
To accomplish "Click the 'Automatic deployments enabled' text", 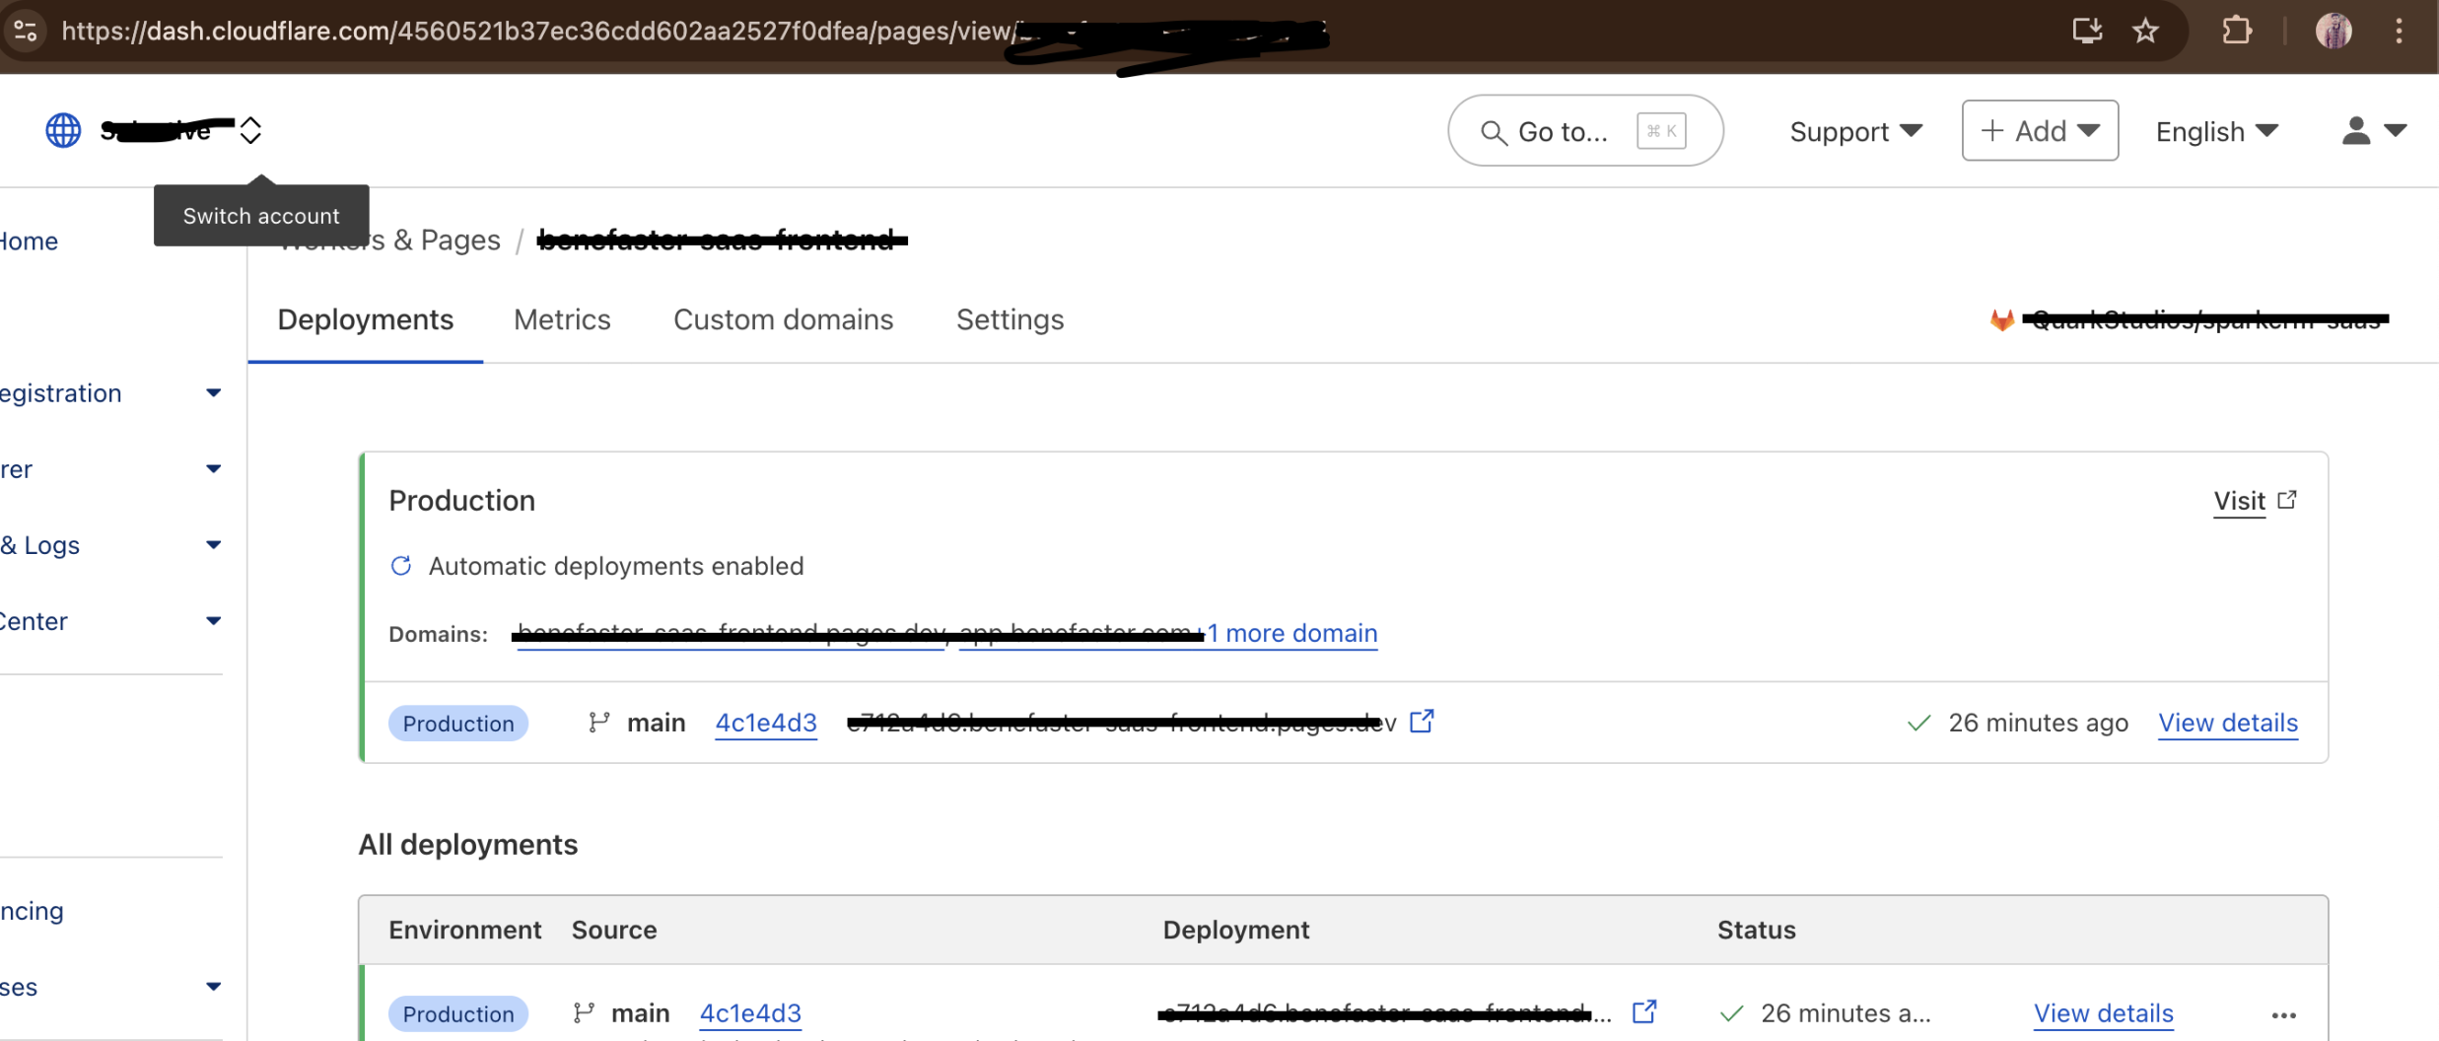I will 616,566.
